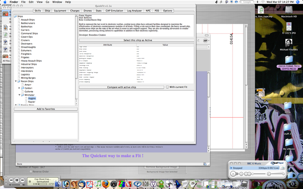Viewport: 303px width, 189px height.
Task: Click the RealPlayer play button
Action: (233, 174)
